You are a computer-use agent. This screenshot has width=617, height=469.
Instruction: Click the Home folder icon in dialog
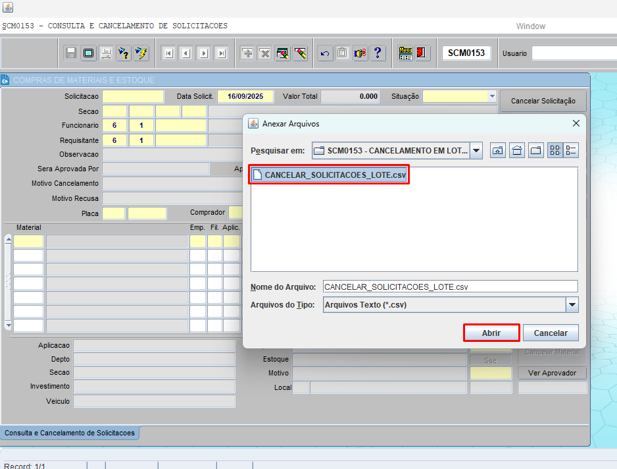(518, 150)
